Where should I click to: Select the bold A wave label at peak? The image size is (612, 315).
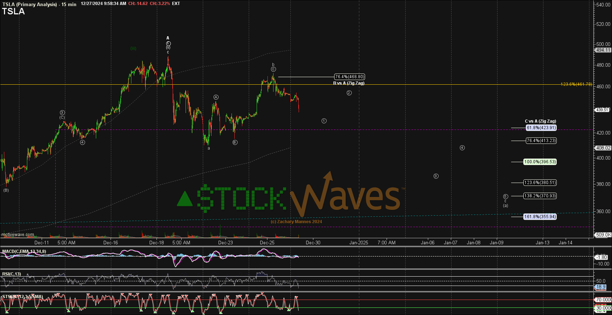pyautogui.click(x=168, y=38)
